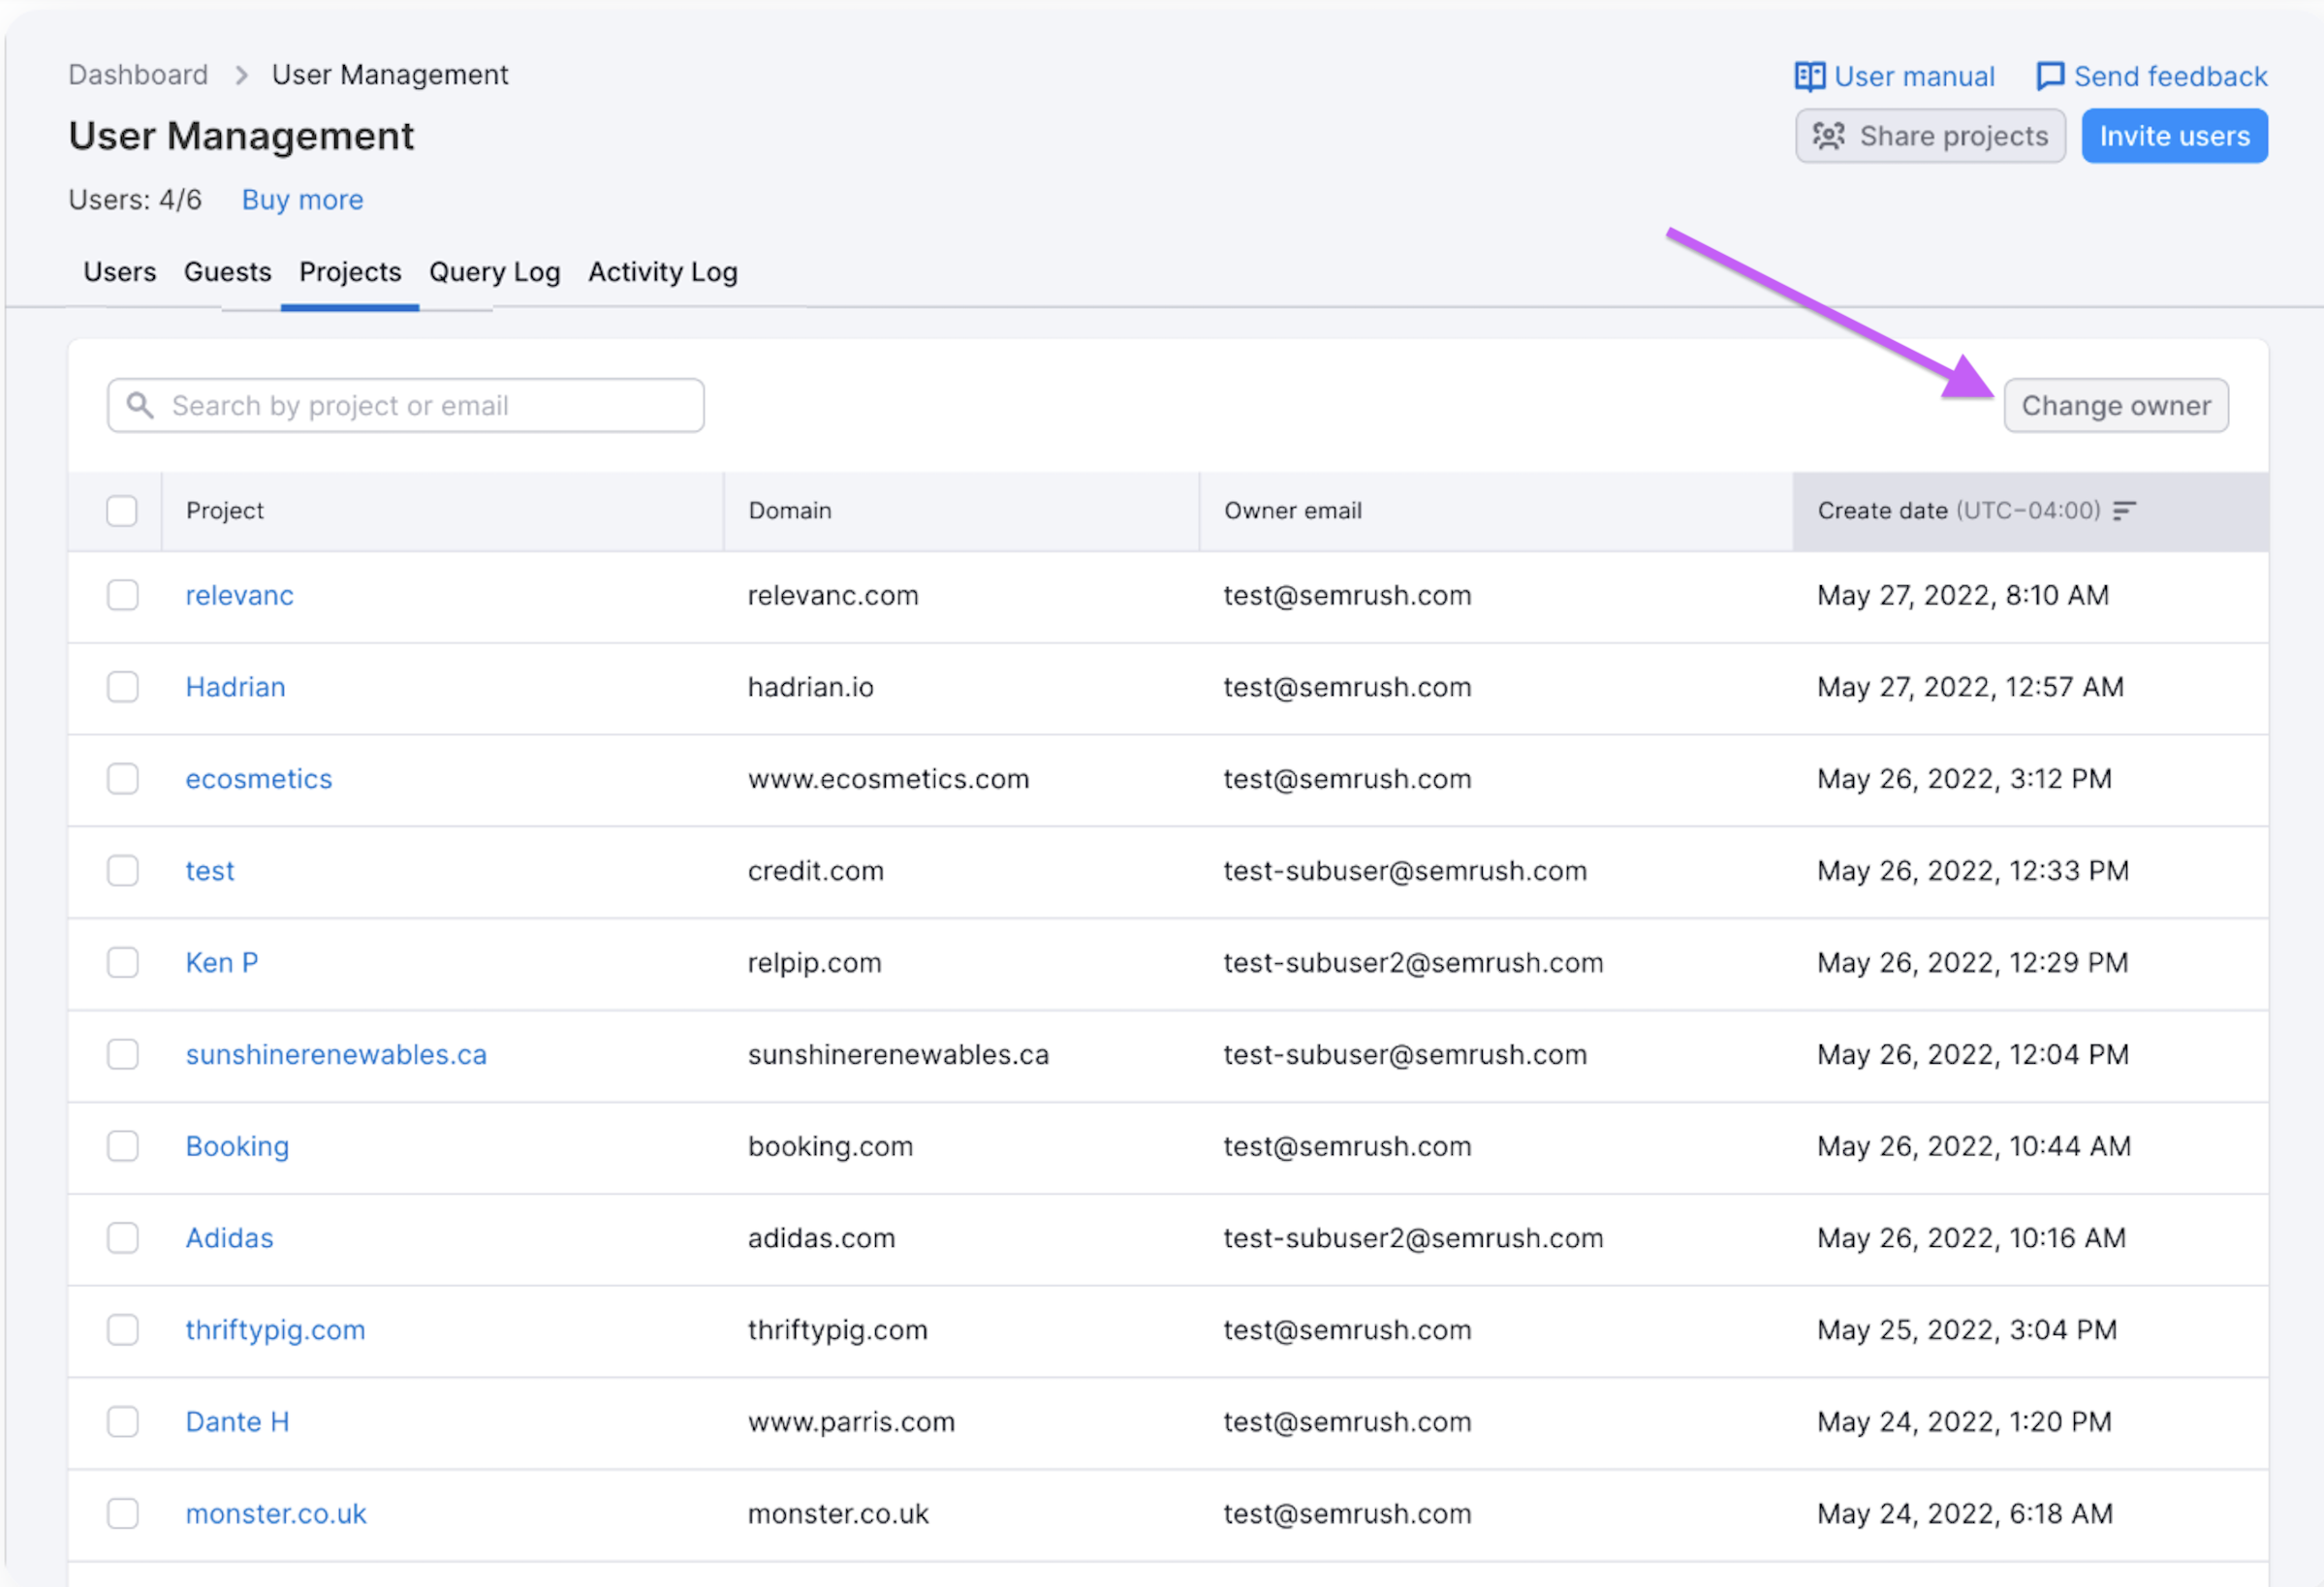
Task: Open the Hadrian project
Action: tap(235, 687)
